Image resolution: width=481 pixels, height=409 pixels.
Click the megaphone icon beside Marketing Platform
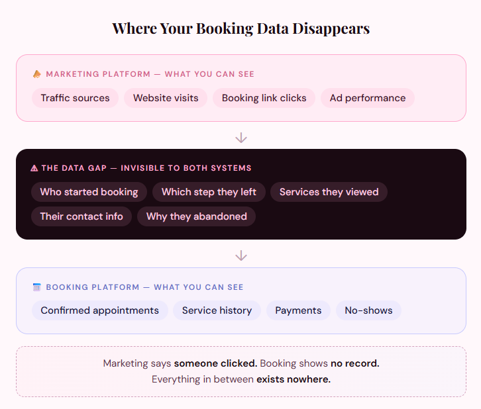(37, 74)
